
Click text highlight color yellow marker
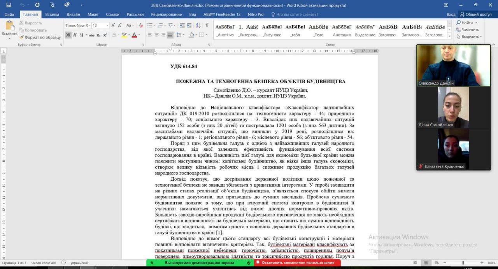tap(124, 35)
